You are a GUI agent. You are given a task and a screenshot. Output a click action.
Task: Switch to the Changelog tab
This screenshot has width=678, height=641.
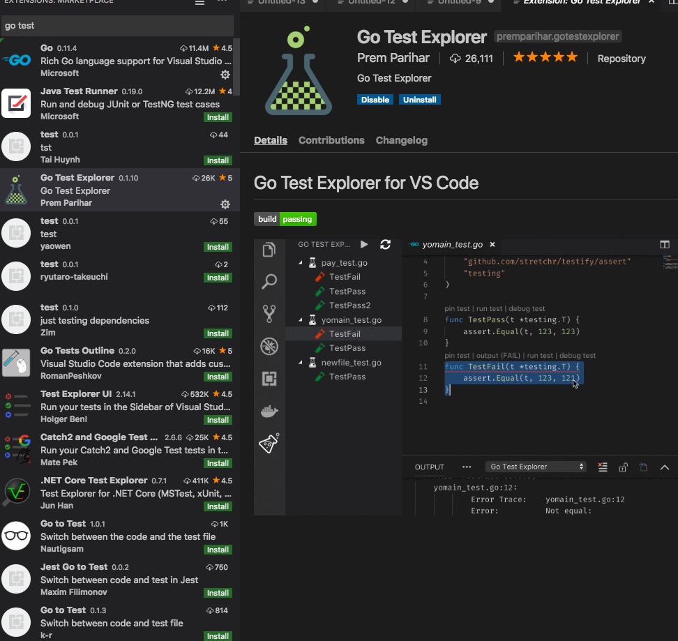coord(402,140)
